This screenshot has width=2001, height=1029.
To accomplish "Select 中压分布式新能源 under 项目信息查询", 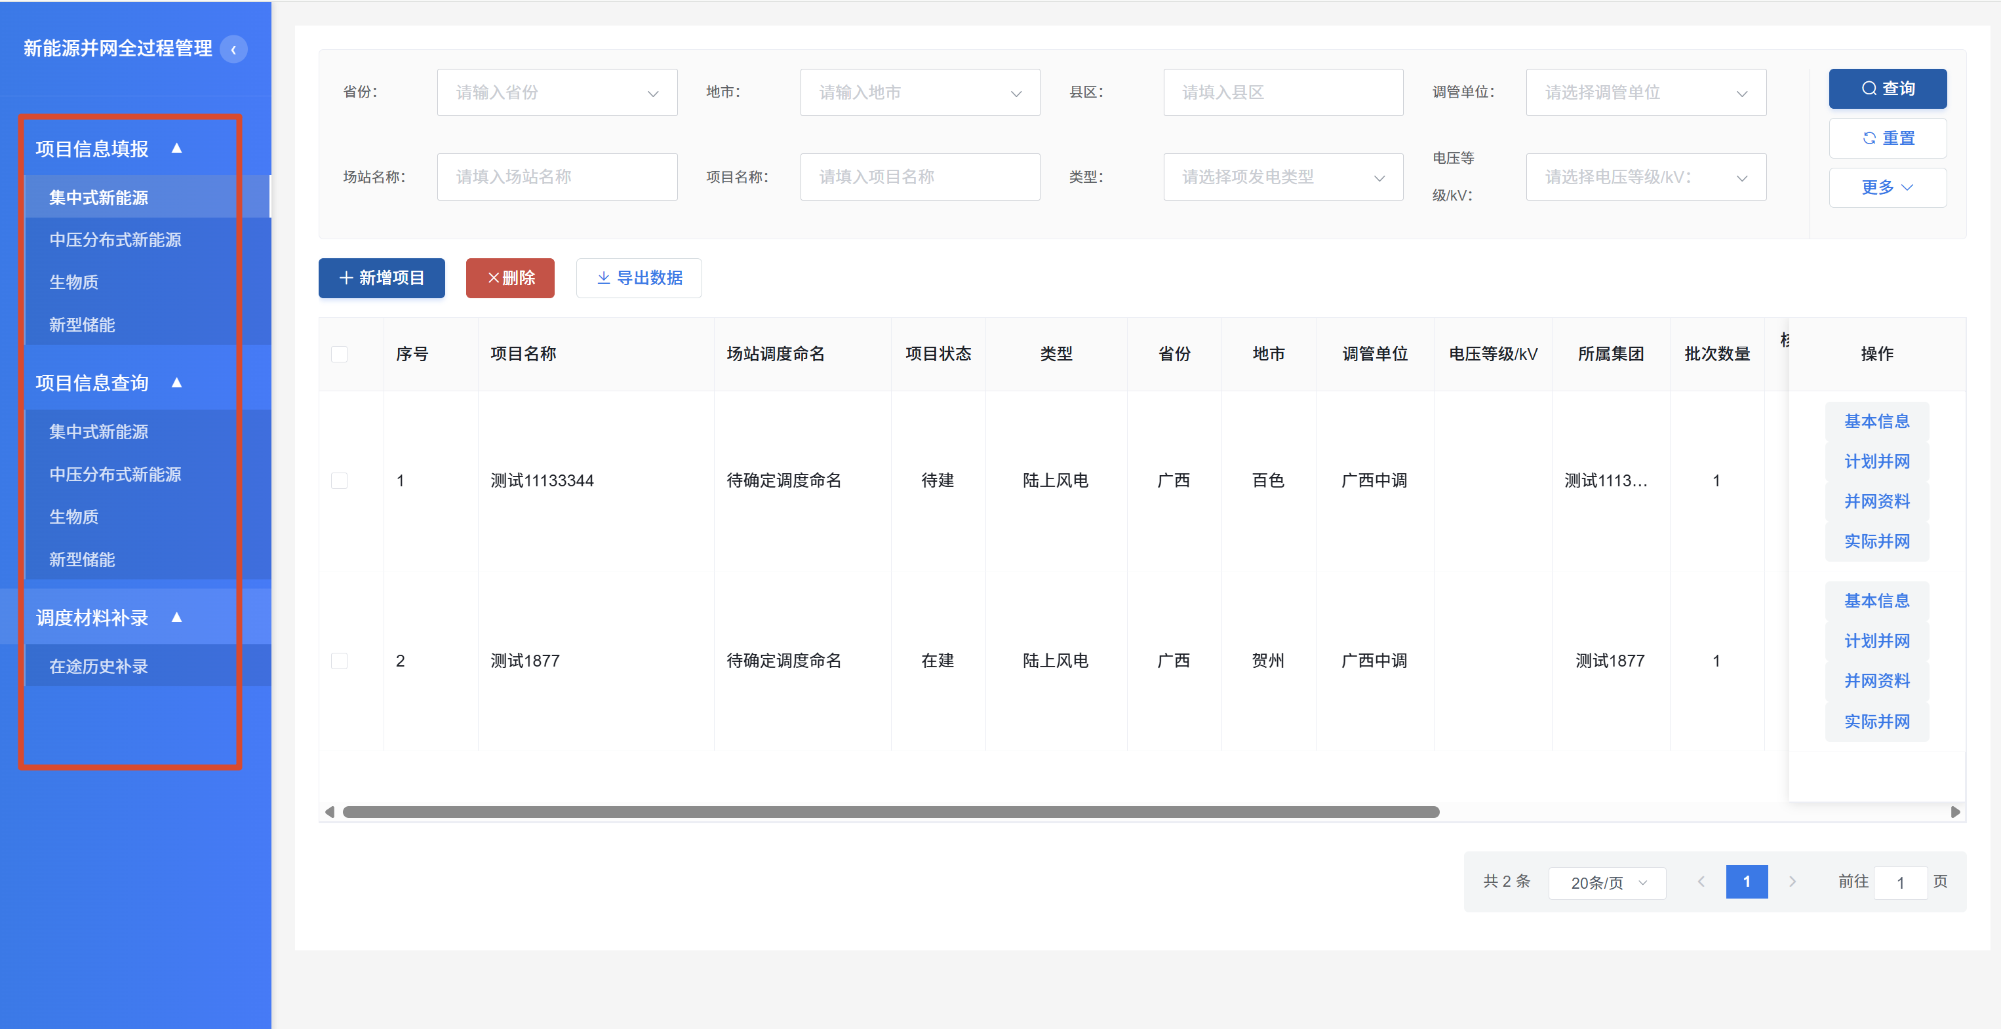I will [x=148, y=475].
